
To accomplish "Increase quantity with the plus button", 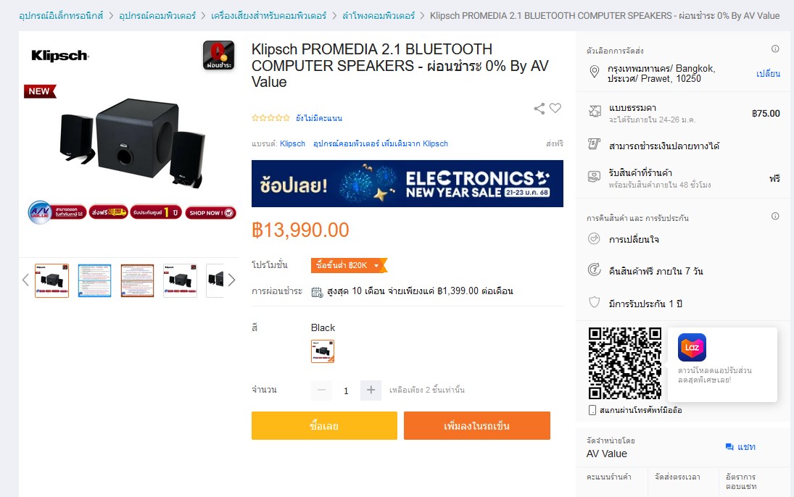I will (x=371, y=390).
